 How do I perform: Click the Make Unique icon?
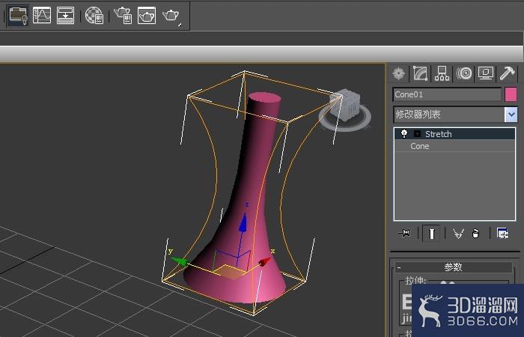tap(458, 234)
